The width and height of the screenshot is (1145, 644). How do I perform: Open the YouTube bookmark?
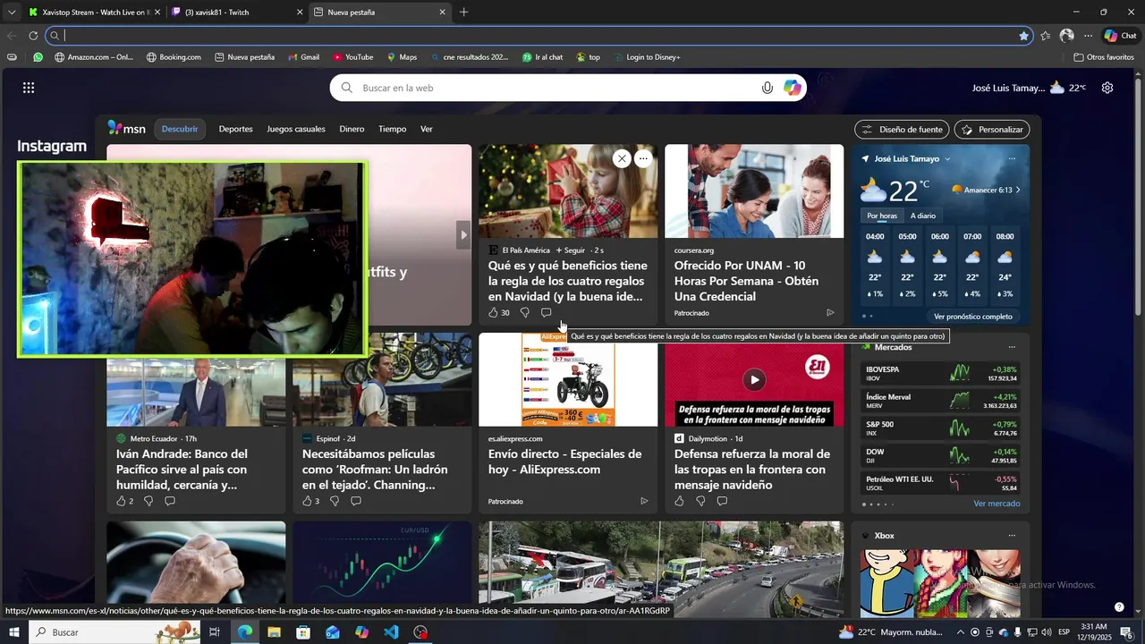(x=352, y=57)
